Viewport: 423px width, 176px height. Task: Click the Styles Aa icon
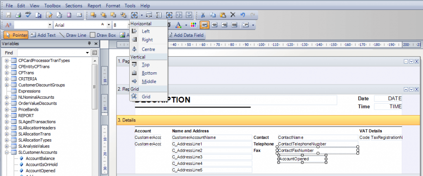click(8, 25)
